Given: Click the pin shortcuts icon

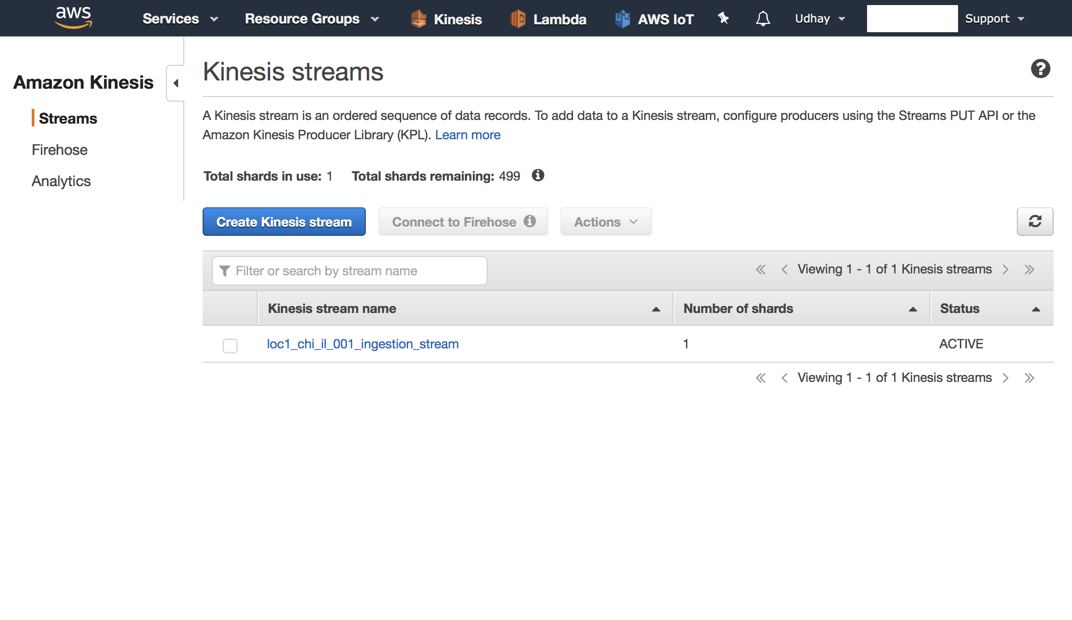Looking at the screenshot, I should pos(723,18).
